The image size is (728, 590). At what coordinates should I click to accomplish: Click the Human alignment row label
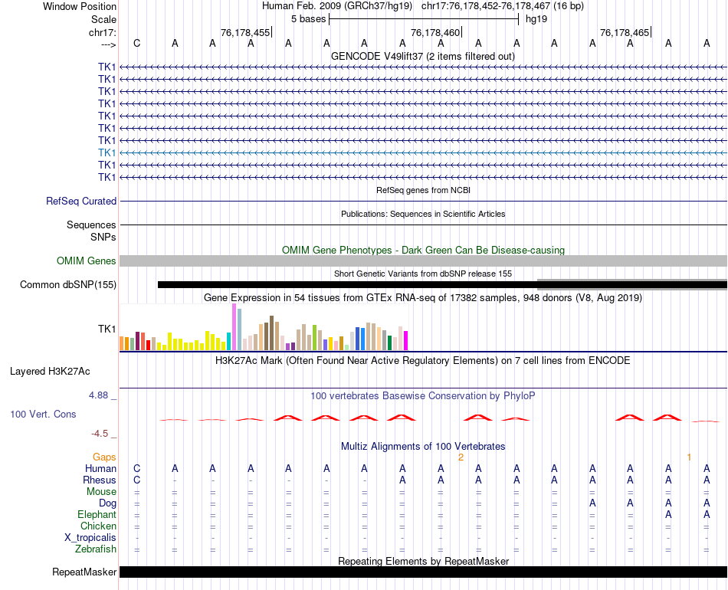[x=100, y=468]
